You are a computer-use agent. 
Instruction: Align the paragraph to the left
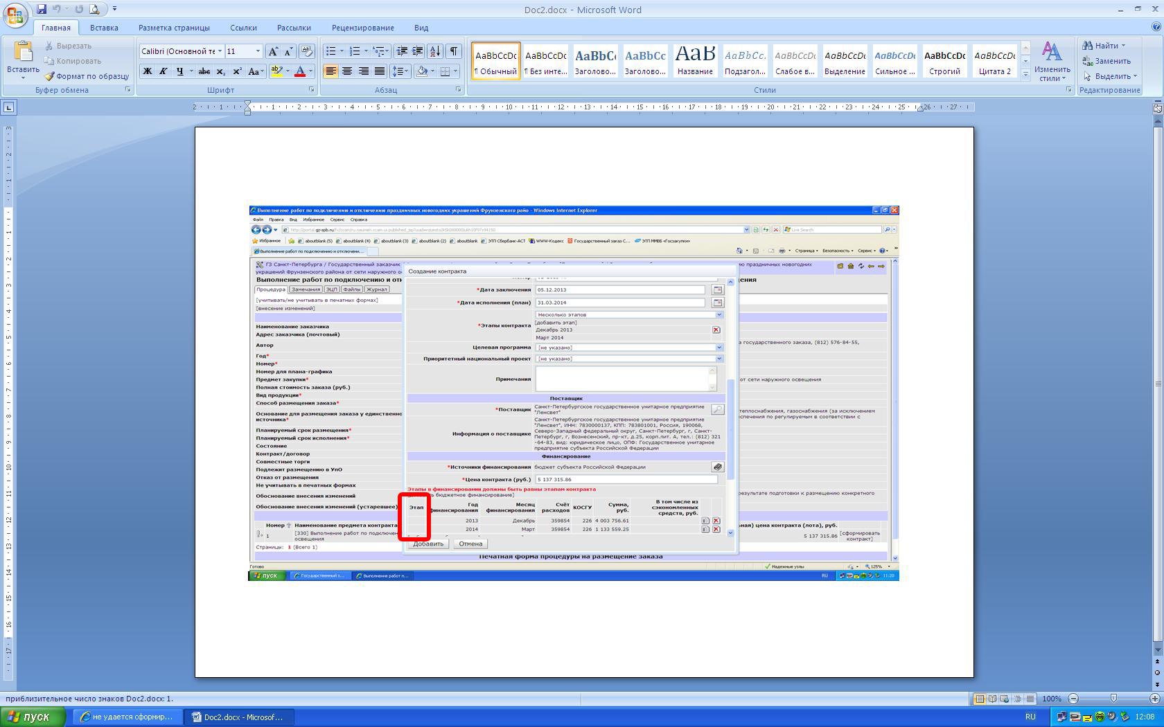(x=330, y=71)
